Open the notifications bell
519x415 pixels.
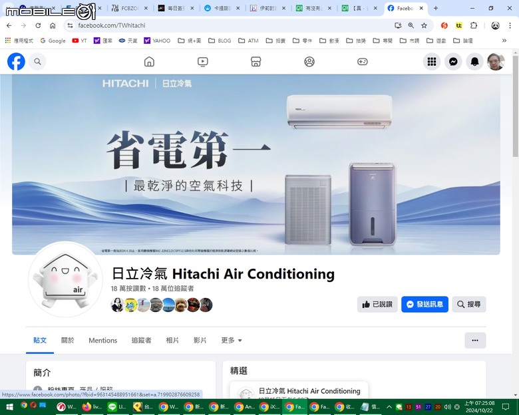point(474,62)
